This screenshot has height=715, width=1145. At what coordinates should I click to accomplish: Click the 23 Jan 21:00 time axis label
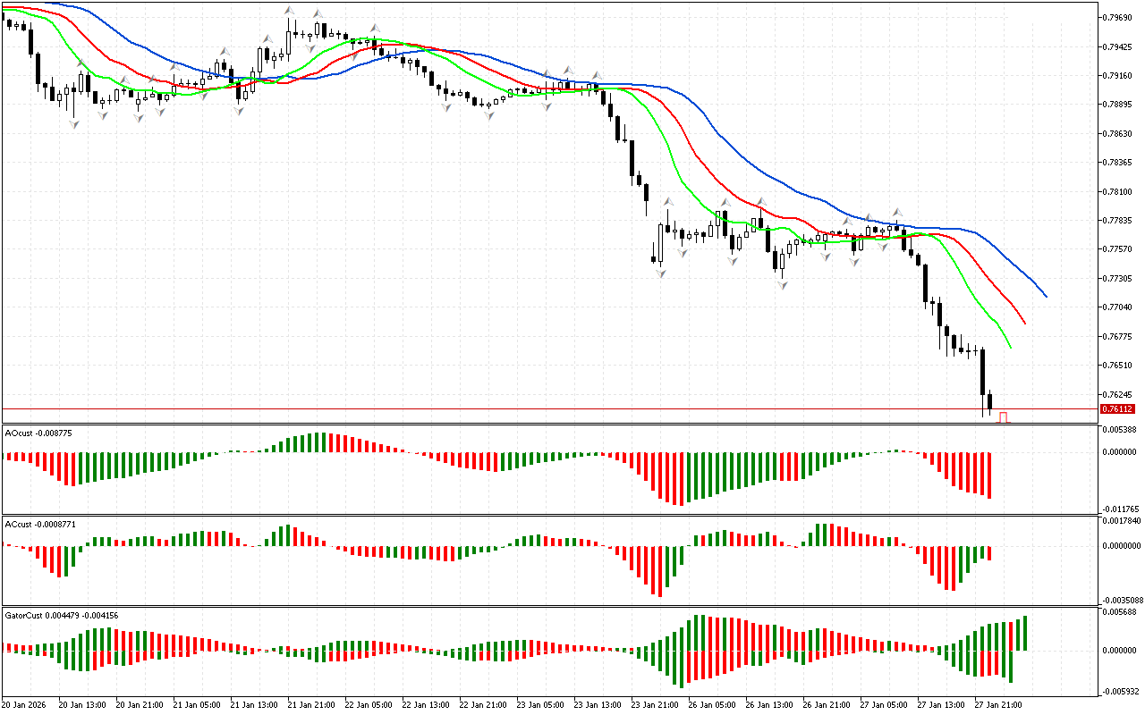pyautogui.click(x=654, y=704)
